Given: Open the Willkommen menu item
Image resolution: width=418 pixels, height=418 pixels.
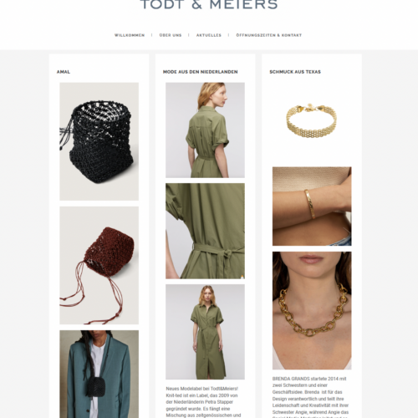Looking at the screenshot, I should [130, 35].
